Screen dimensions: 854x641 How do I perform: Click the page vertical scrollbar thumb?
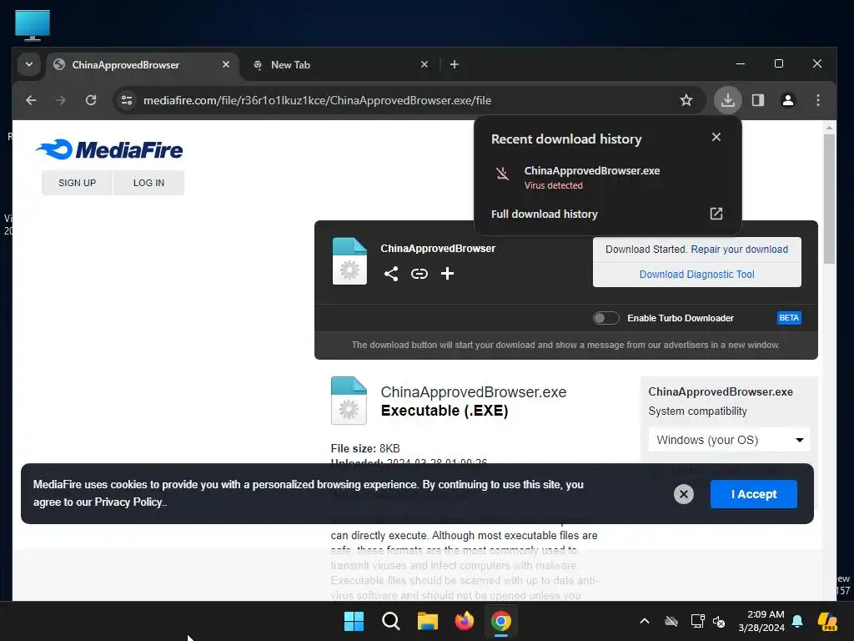tap(829, 199)
